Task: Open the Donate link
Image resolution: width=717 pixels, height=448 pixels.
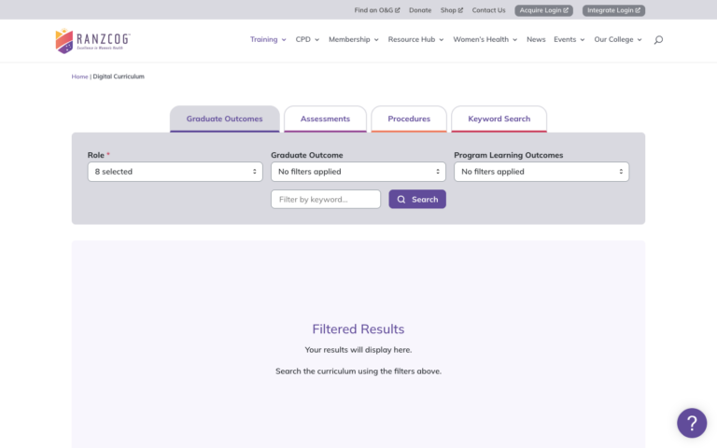Action: [420, 10]
